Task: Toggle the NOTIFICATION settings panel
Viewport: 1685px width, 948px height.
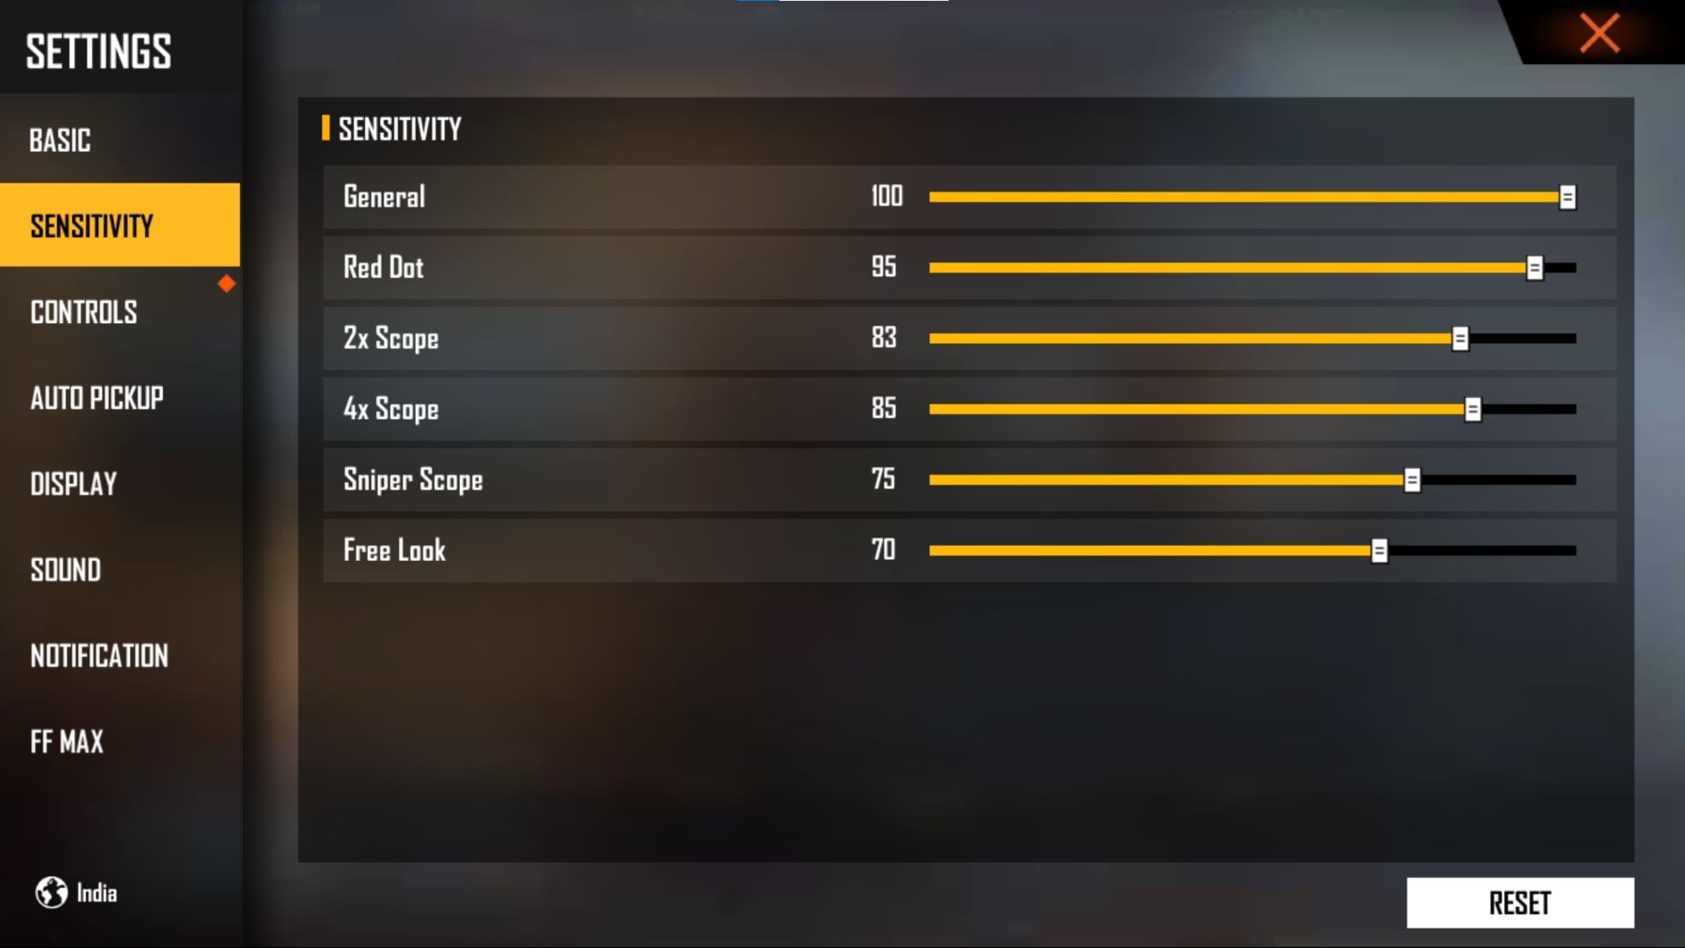Action: (99, 655)
